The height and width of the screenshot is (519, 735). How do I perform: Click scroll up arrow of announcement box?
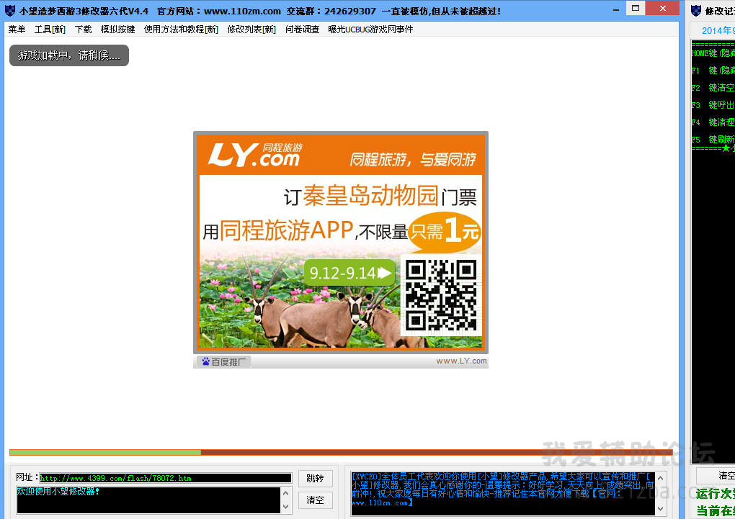coord(661,478)
